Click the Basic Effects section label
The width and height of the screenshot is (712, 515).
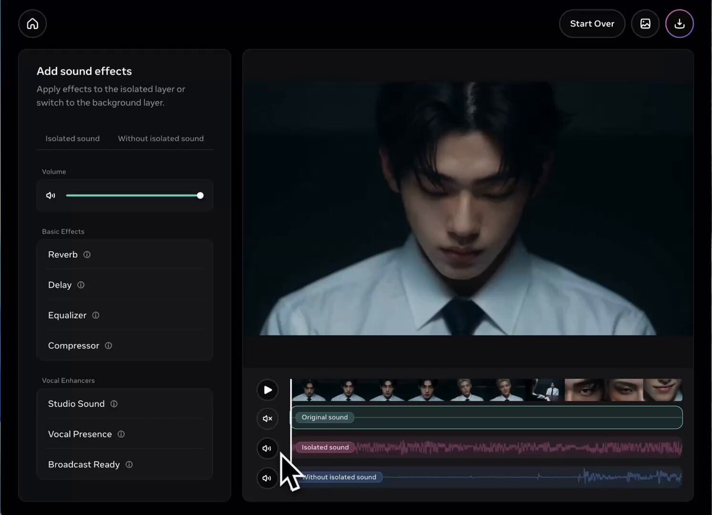click(63, 231)
